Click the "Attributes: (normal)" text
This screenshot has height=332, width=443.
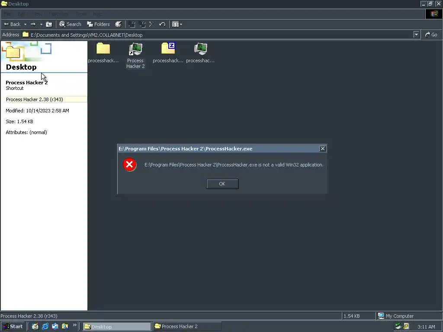pos(26,132)
